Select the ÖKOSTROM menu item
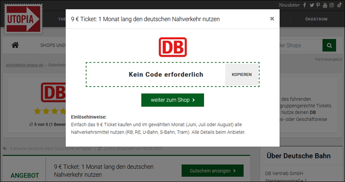345x182 pixels. pos(316,19)
